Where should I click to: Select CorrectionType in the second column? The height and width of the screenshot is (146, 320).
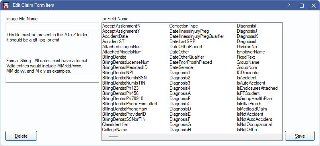[183, 26]
